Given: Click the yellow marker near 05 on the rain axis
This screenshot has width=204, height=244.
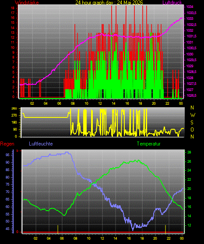Looking at the screenshot, I should pyautogui.click(x=58, y=229).
